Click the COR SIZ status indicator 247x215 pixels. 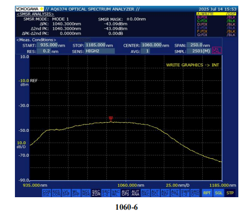tap(47, 193)
